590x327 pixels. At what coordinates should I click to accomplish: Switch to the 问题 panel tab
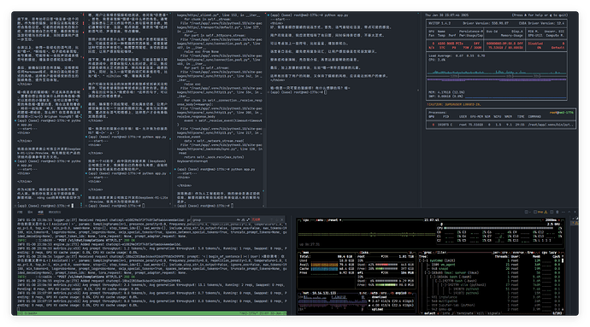point(20,212)
